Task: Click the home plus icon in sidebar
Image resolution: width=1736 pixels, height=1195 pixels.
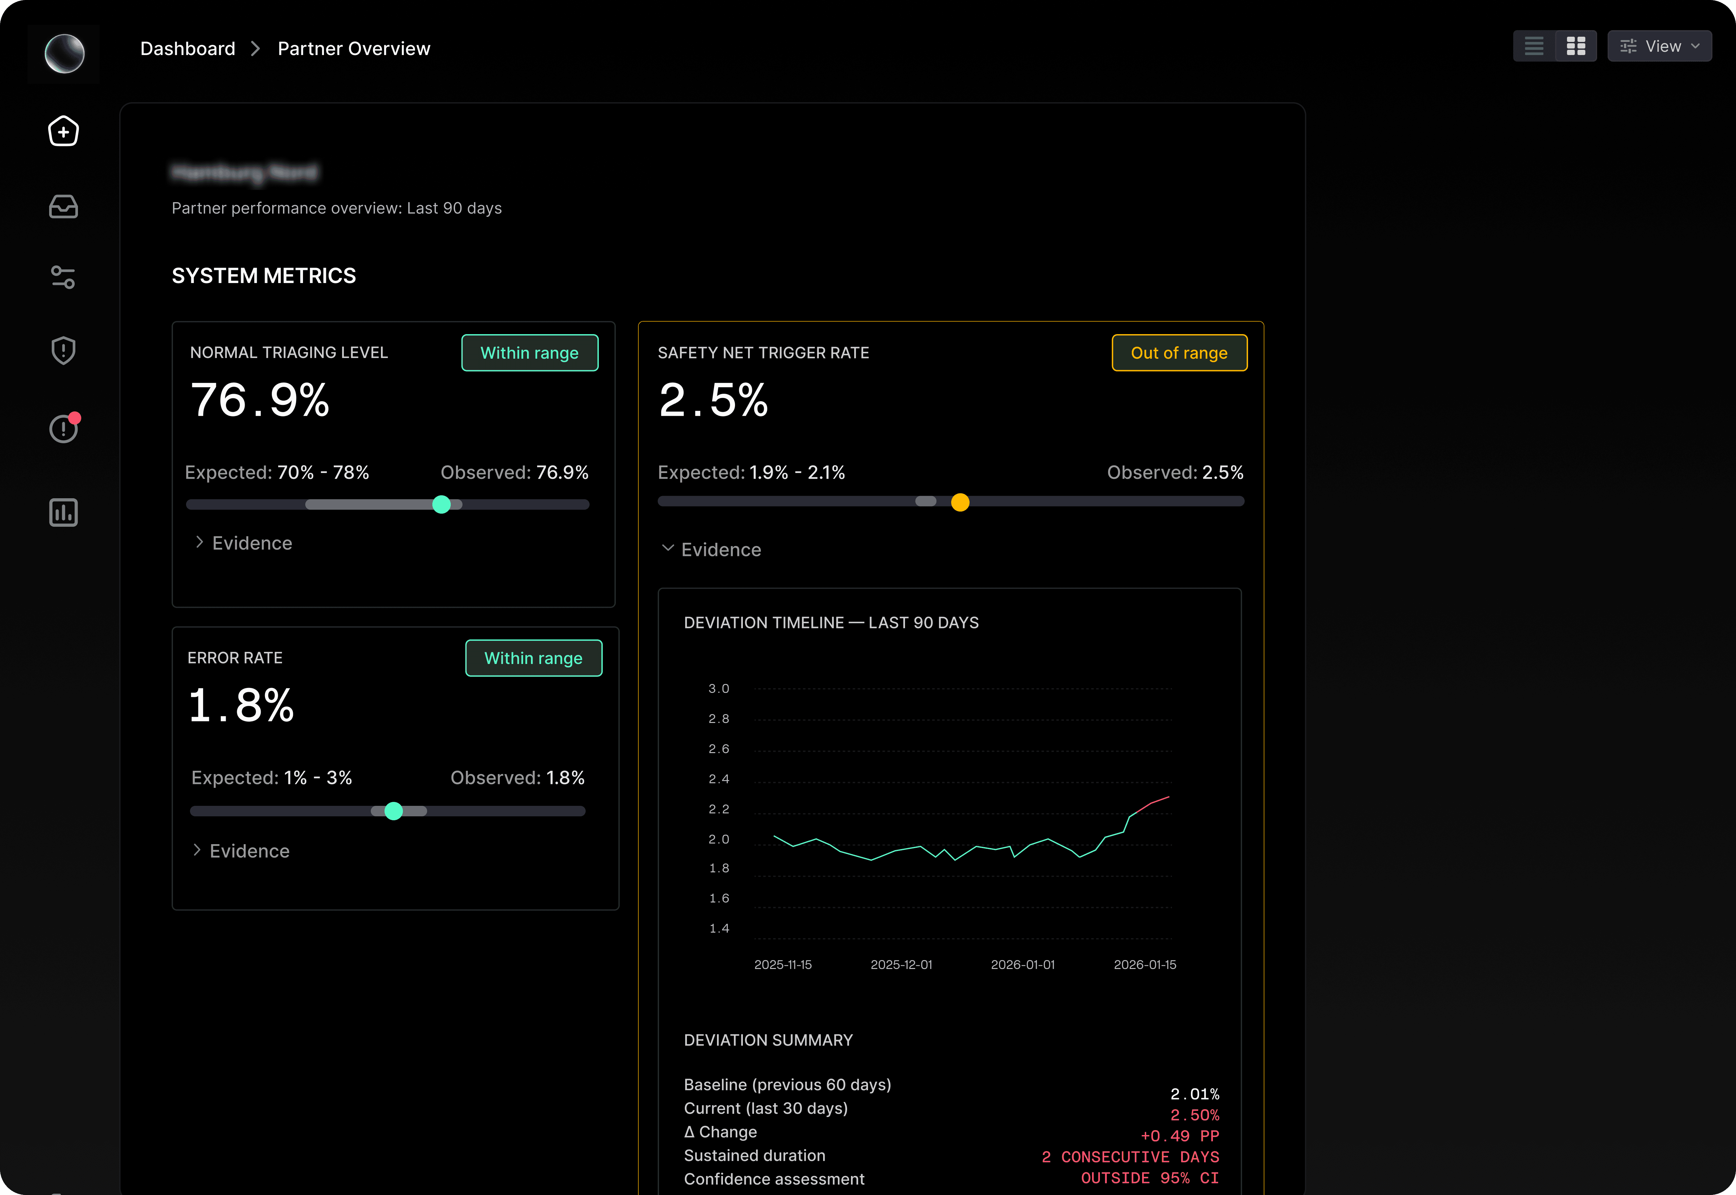Action: coord(64,132)
